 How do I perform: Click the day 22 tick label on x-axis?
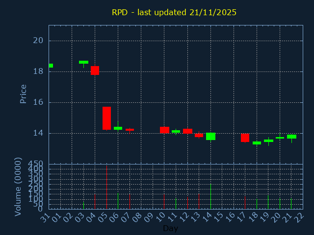pos(299,216)
